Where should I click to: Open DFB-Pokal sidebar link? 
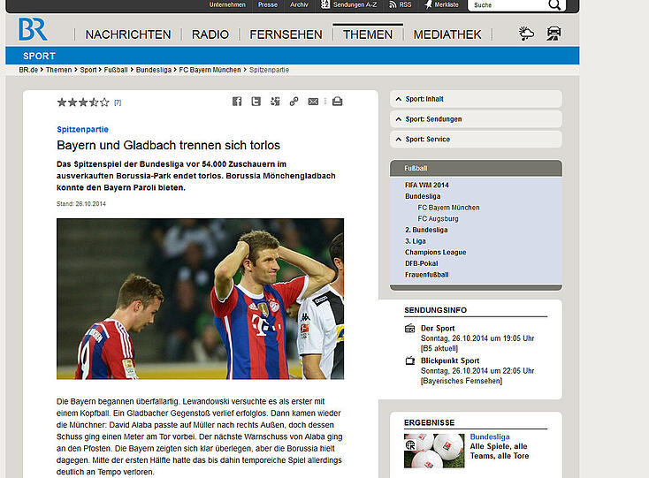[x=422, y=263]
